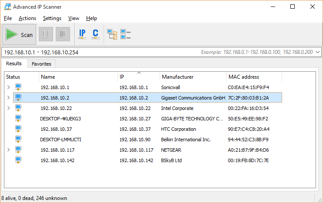Click MAC address 94:44:52:C3:8B:F9
This screenshot has width=323, height=203.
click(248, 140)
